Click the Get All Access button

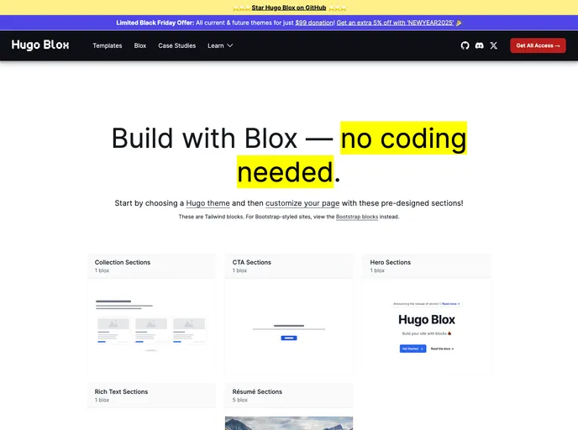(538, 45)
